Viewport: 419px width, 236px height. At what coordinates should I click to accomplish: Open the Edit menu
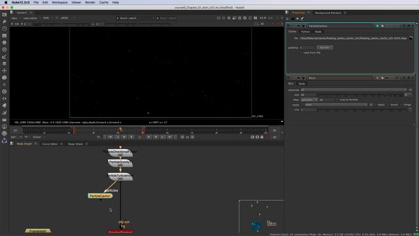point(45,3)
